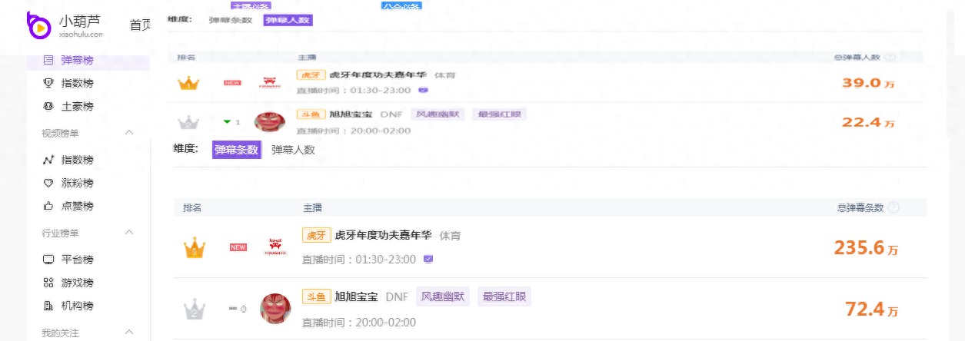
Task: Open the 土豪榜 ranking
Action: 78,106
